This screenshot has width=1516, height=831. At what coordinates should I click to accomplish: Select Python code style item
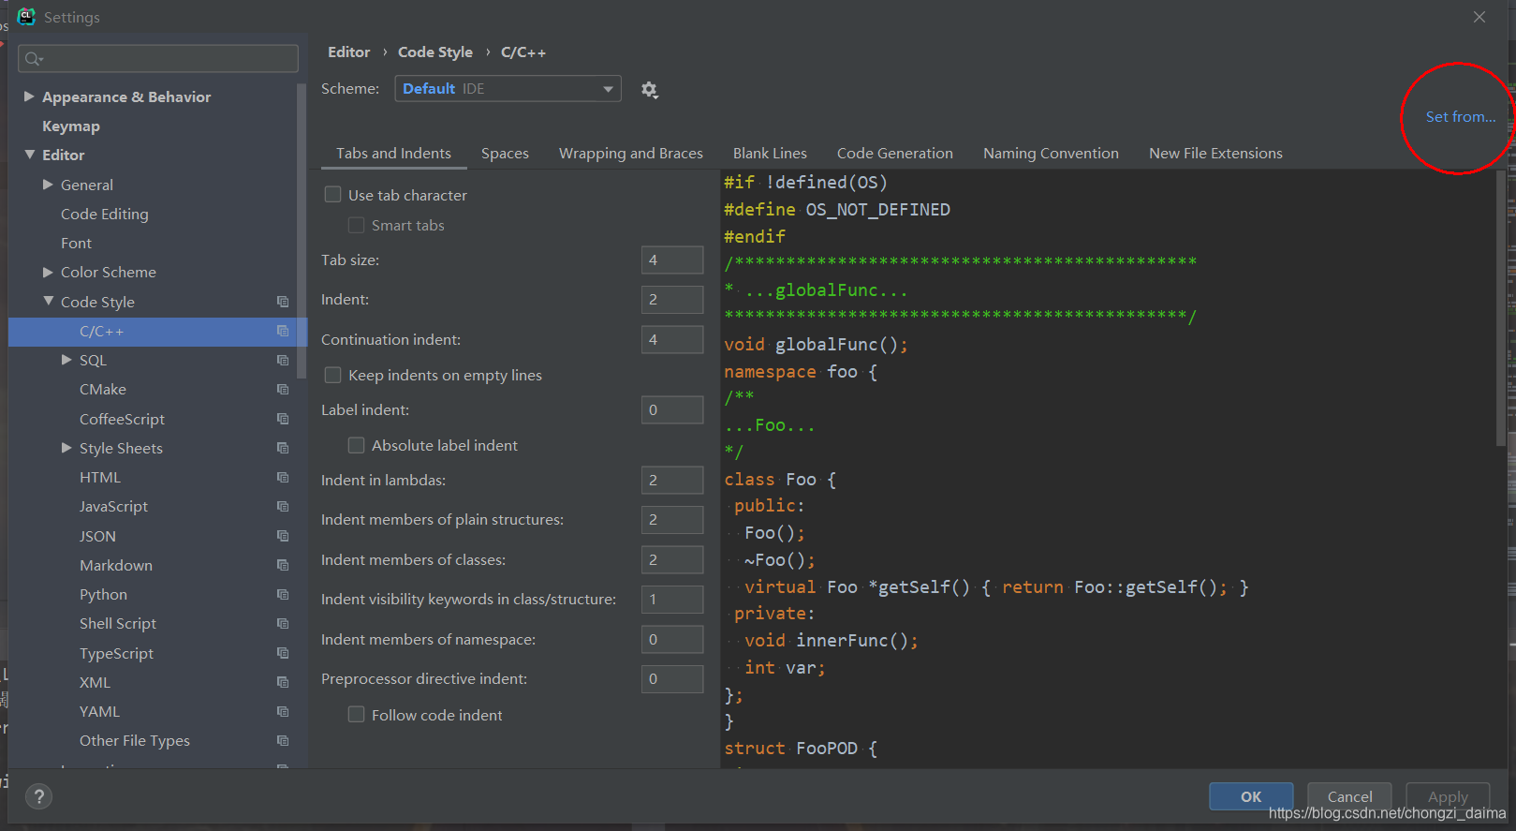[103, 594]
